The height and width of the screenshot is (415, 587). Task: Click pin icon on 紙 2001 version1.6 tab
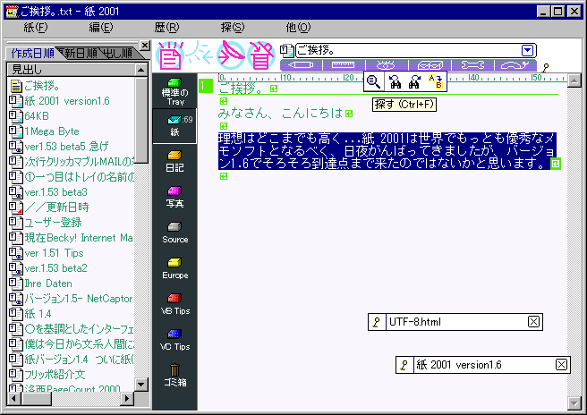click(404, 365)
